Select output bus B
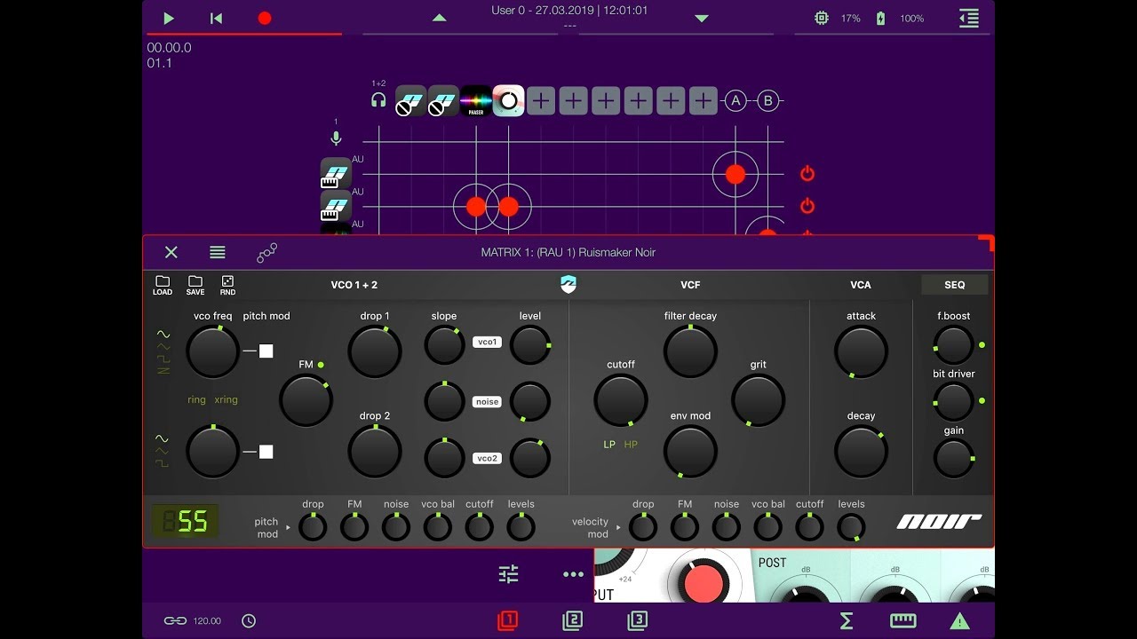Image resolution: width=1137 pixels, height=639 pixels. [768, 101]
